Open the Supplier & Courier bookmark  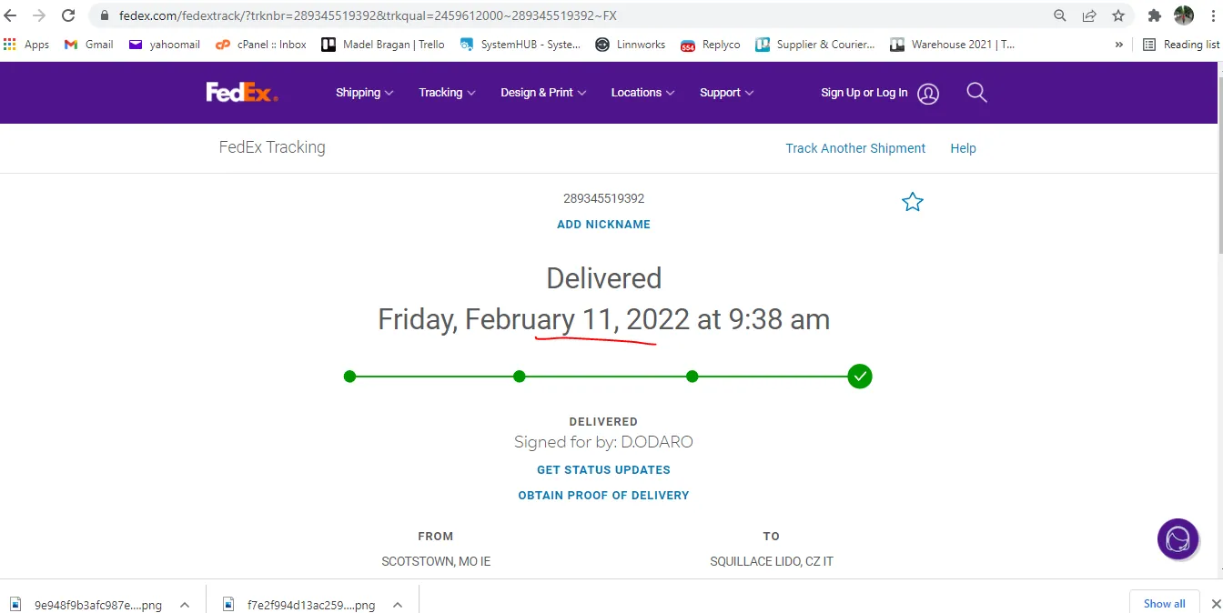815,44
